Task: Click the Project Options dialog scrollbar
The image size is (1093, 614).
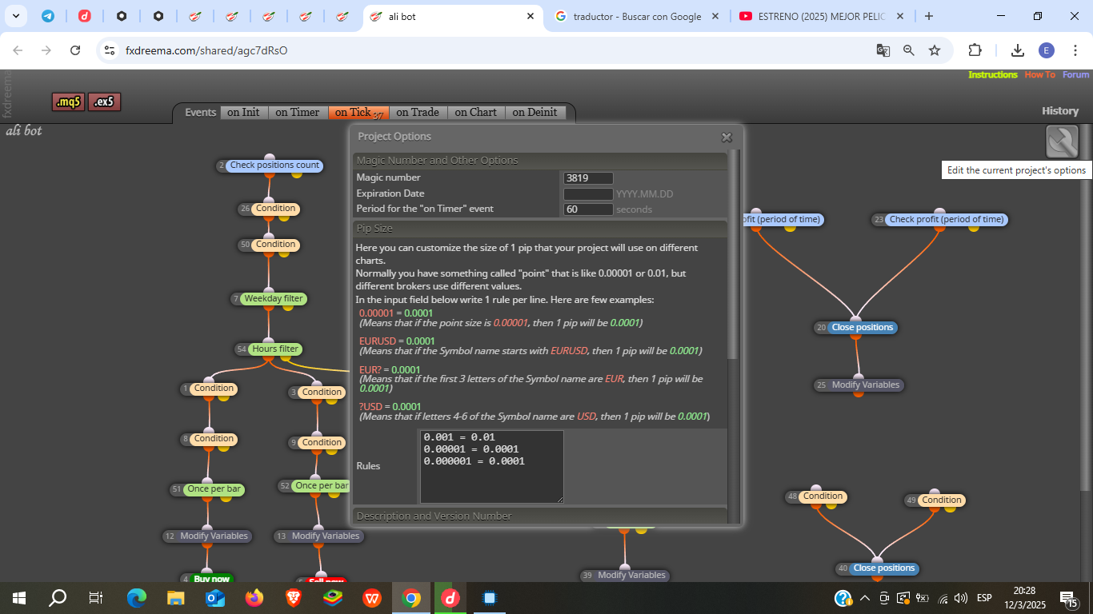Action: pos(734,254)
